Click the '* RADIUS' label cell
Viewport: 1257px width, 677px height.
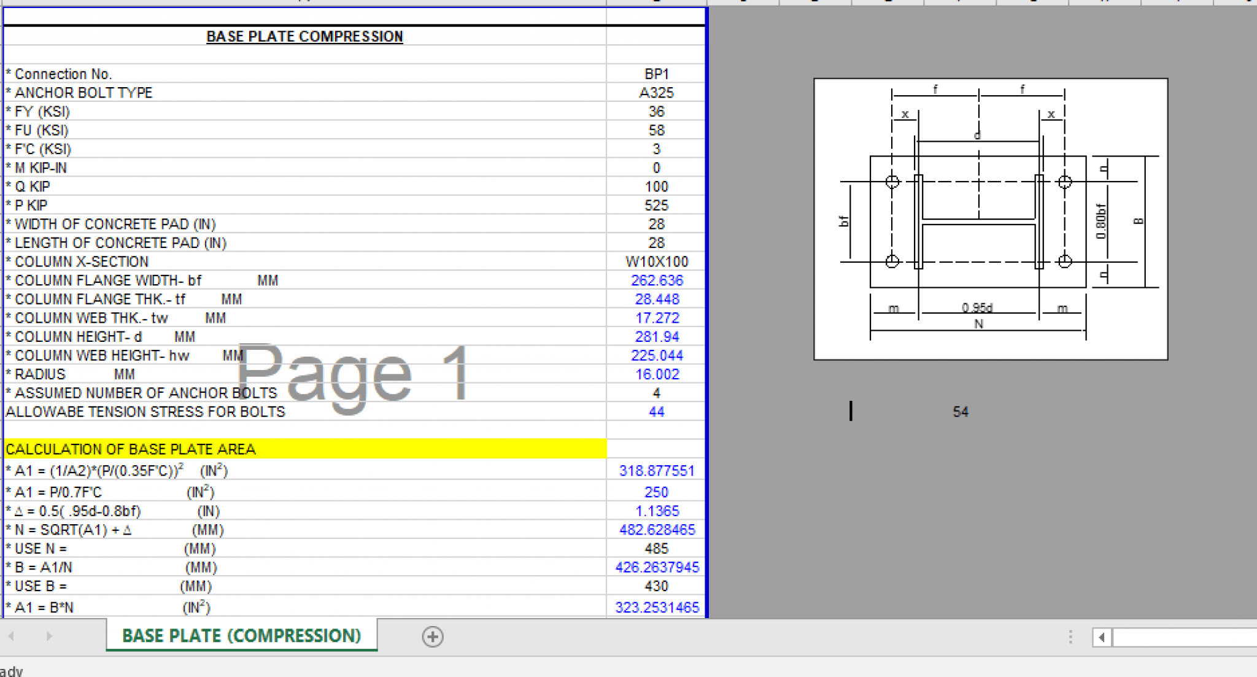coord(305,374)
